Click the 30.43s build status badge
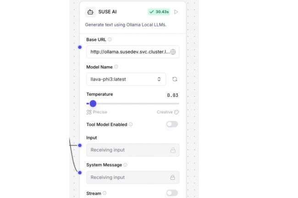This screenshot has width=298, height=198. click(159, 12)
